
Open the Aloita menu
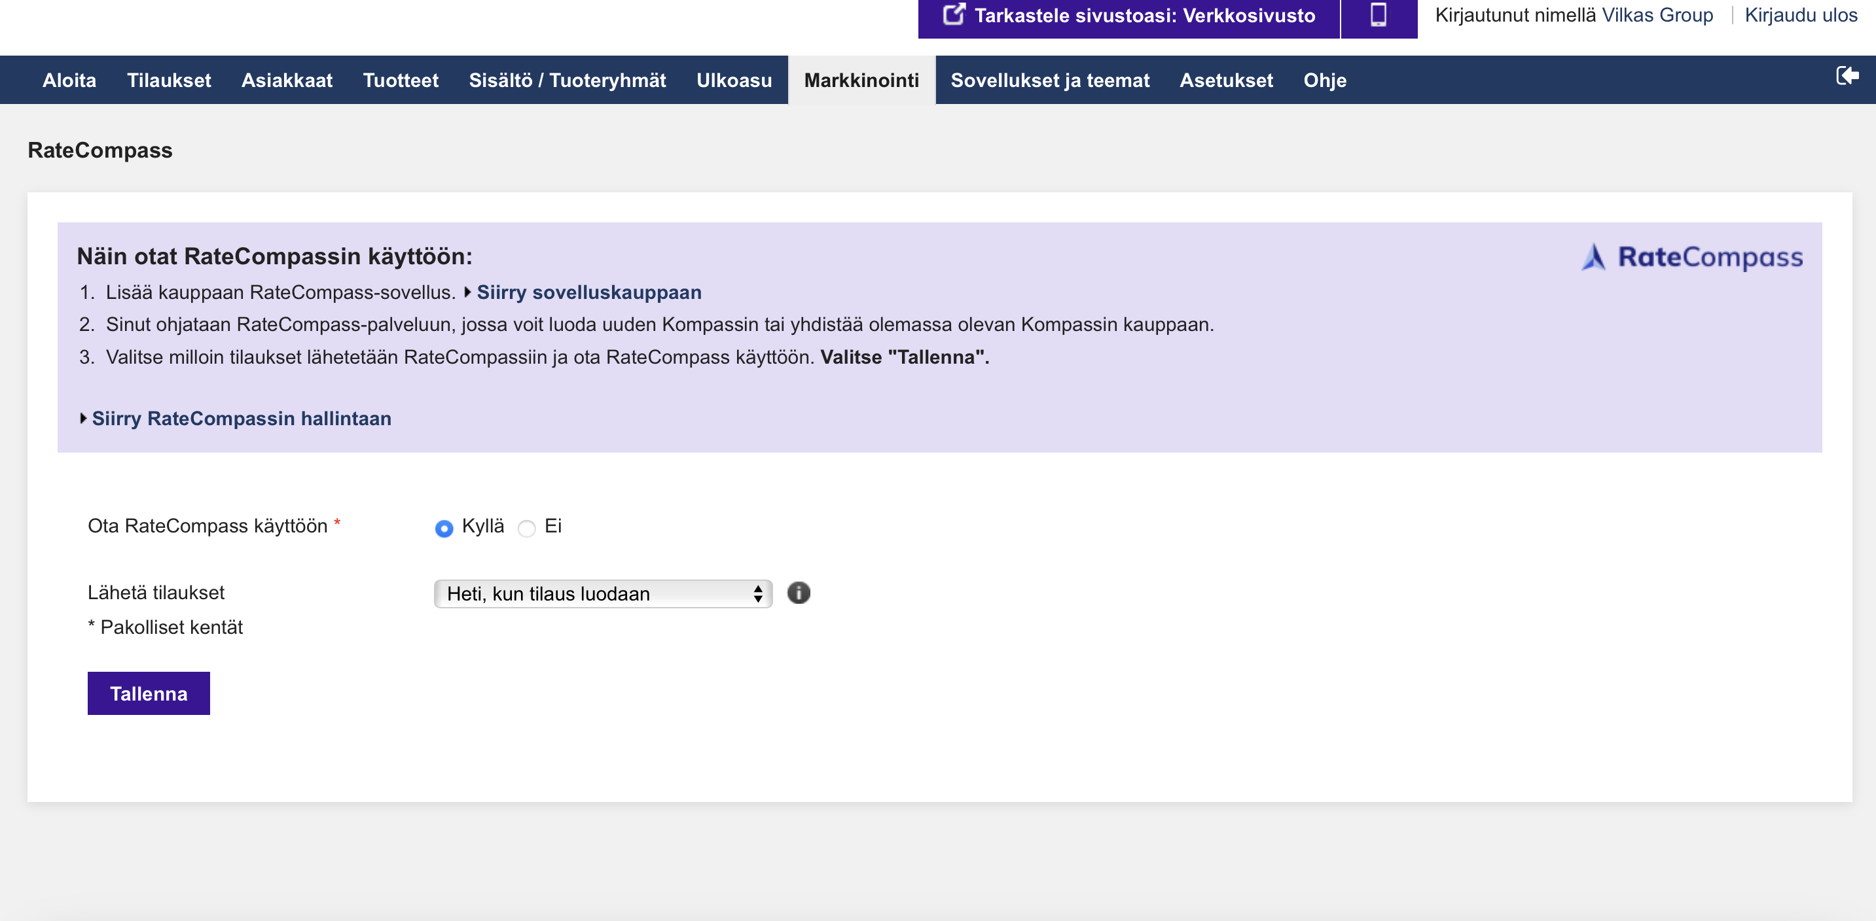69,80
